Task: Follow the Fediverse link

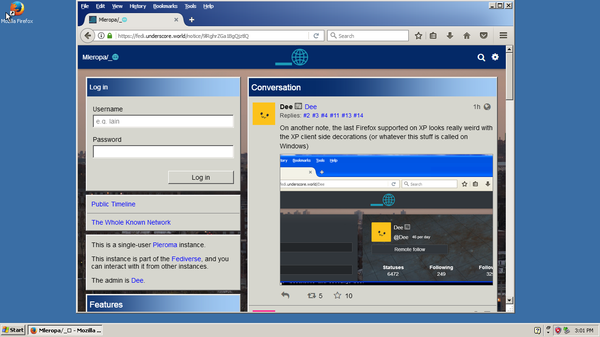Action: coord(186,259)
